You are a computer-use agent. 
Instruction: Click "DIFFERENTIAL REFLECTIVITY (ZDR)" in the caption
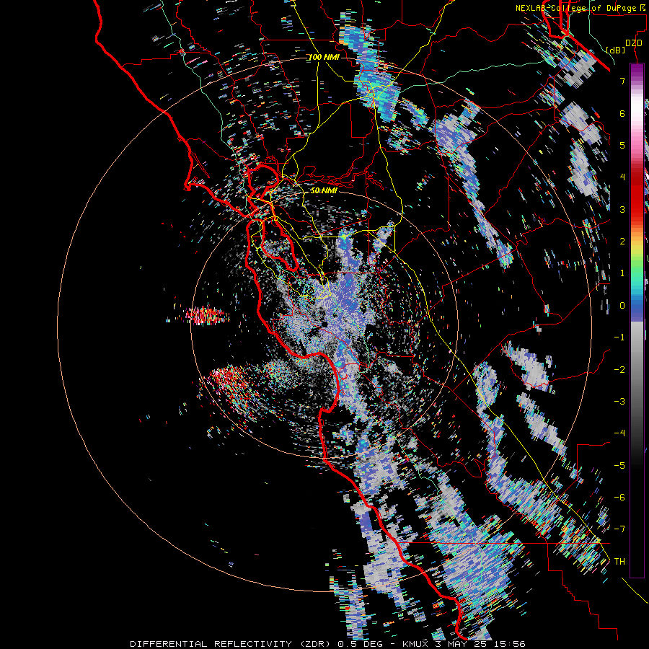pyautogui.click(x=231, y=644)
